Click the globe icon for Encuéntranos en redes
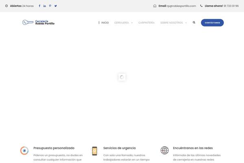This screenshot has width=244, height=163. (x=165, y=150)
